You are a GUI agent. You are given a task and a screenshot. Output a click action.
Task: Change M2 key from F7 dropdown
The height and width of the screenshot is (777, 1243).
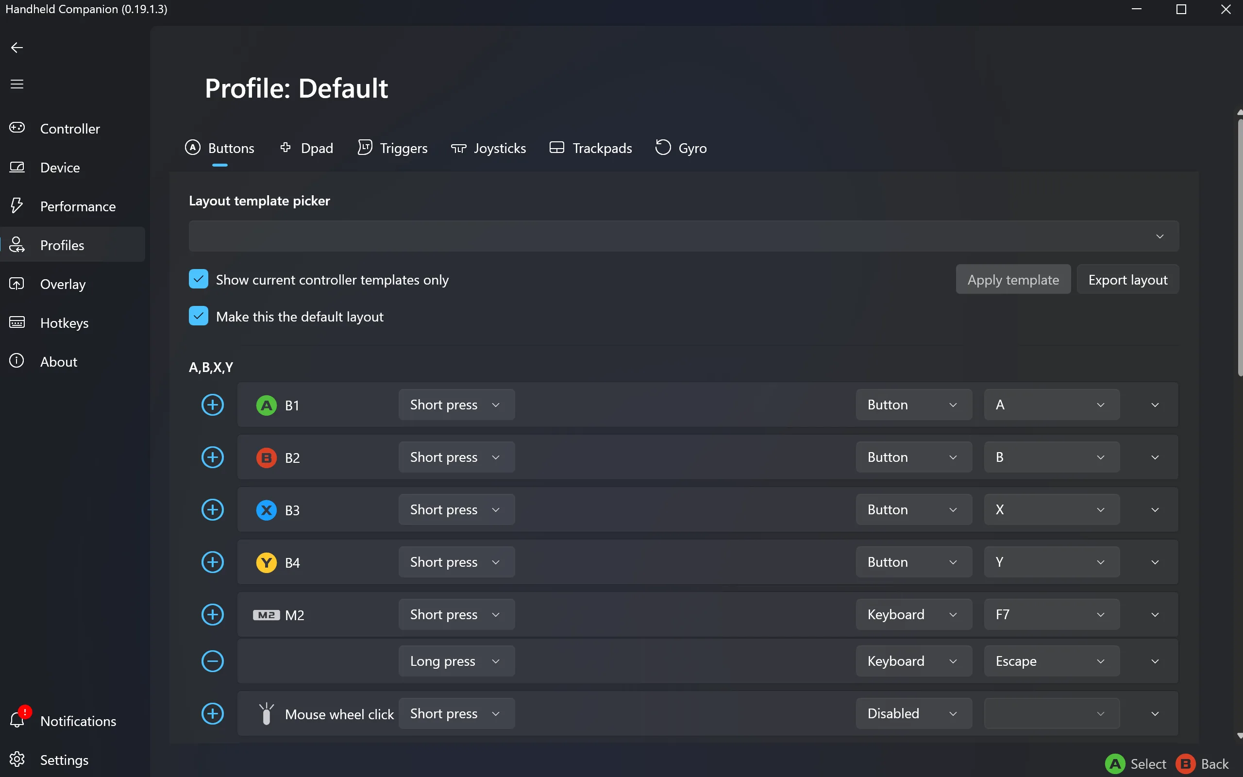[x=1051, y=615]
